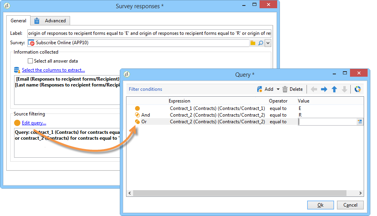This screenshot has height=216, width=377.
Task: Click the Add filter condition icon
Action: click(260, 89)
